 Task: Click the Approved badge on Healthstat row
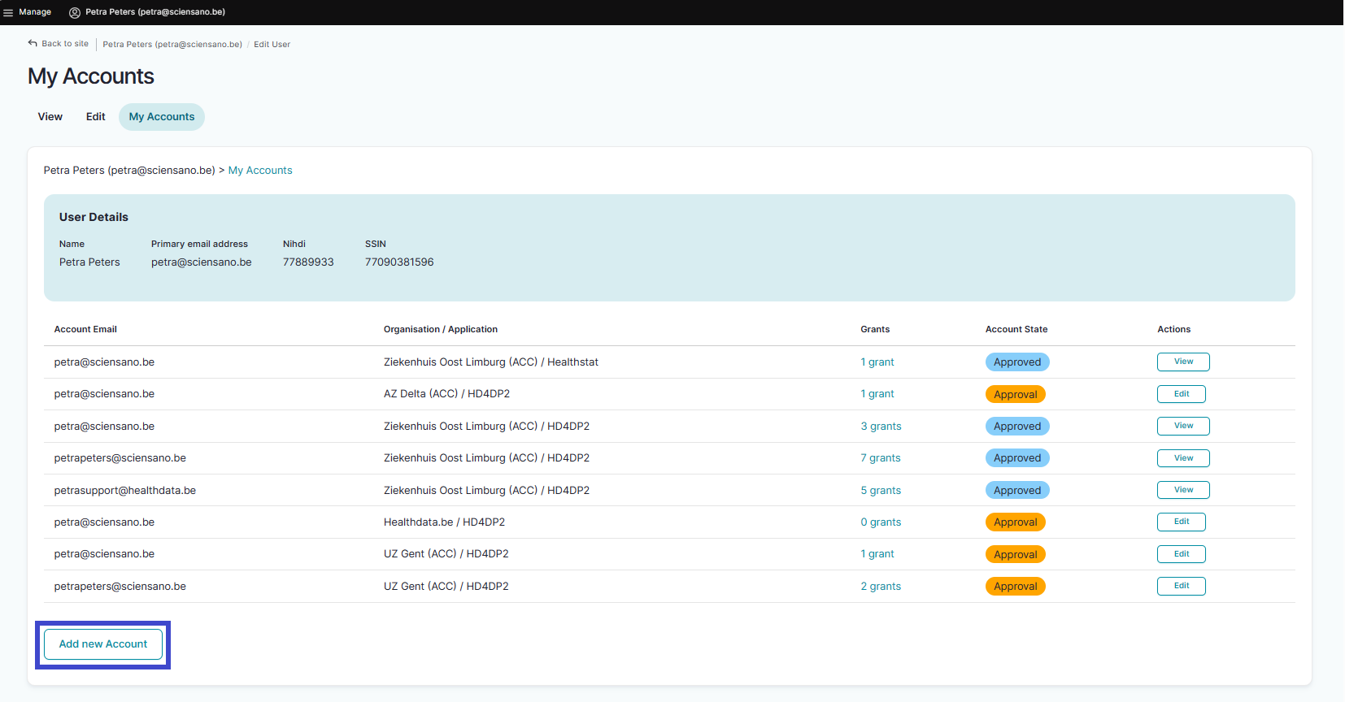pyautogui.click(x=1016, y=362)
